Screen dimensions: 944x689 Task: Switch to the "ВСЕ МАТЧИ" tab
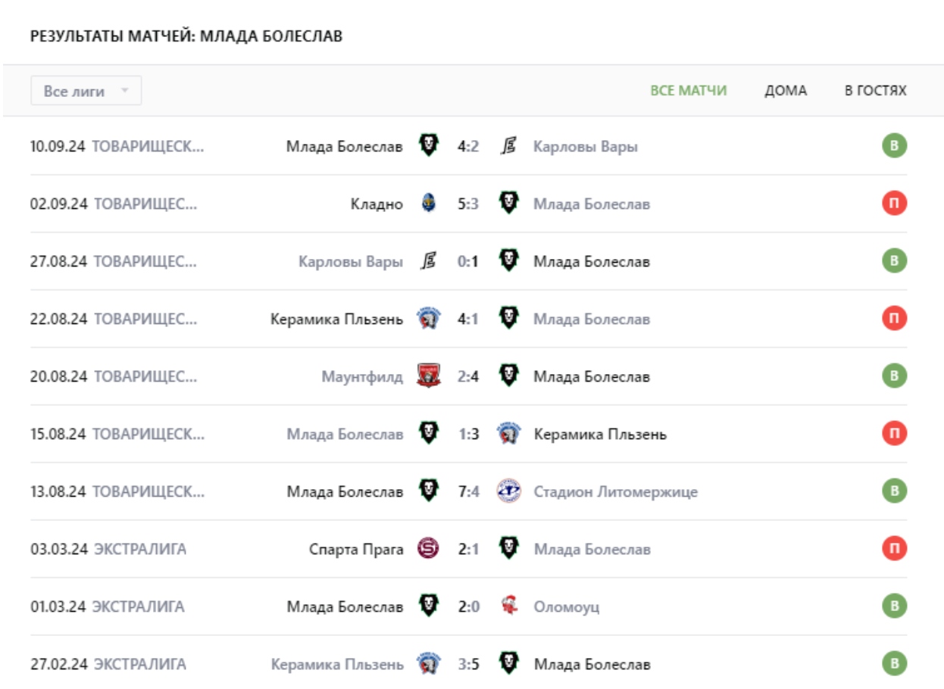[688, 91]
